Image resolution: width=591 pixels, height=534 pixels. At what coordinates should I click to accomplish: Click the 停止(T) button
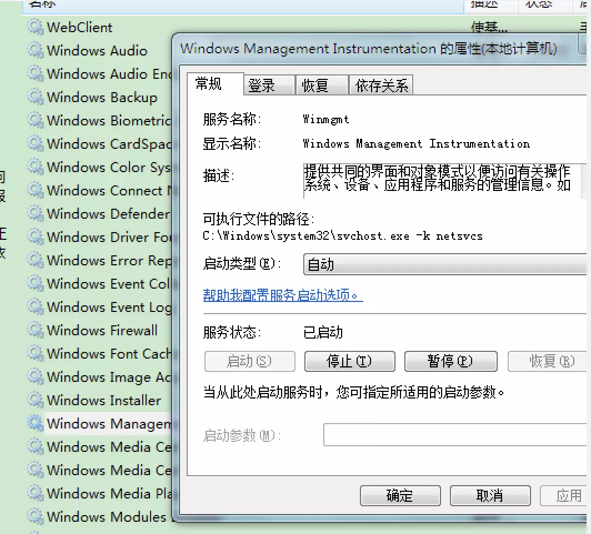349,361
